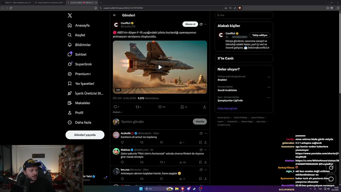The height and width of the screenshot is (192, 341).
Task: Click the Grok icon on brs.cvs's reply
Action: (201, 170)
